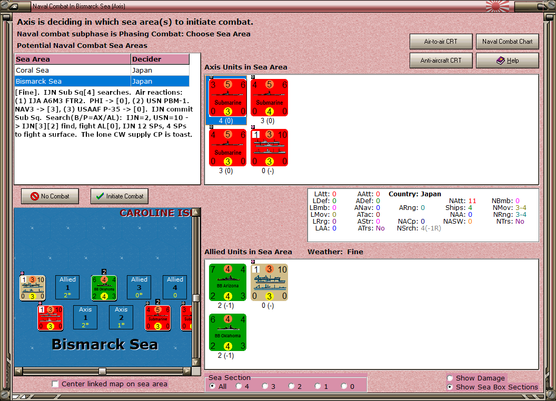Click the Allied 1 sea box on the map
Viewport: 556px width, 401px height.
(67, 287)
